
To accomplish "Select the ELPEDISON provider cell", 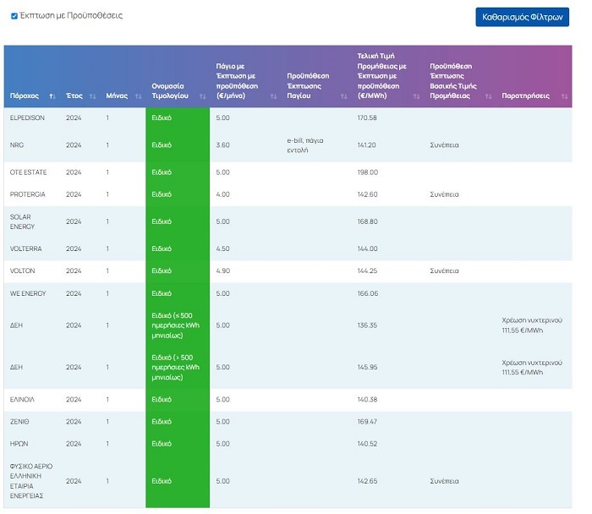I will click(x=27, y=118).
